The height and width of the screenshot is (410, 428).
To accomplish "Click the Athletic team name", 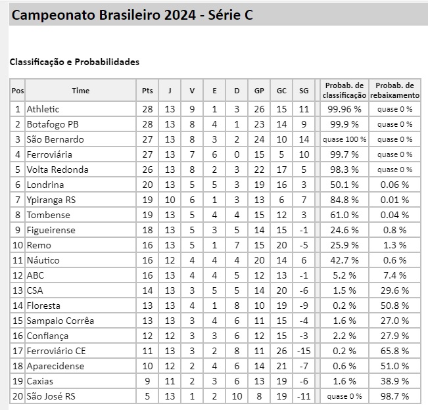I will (43, 109).
